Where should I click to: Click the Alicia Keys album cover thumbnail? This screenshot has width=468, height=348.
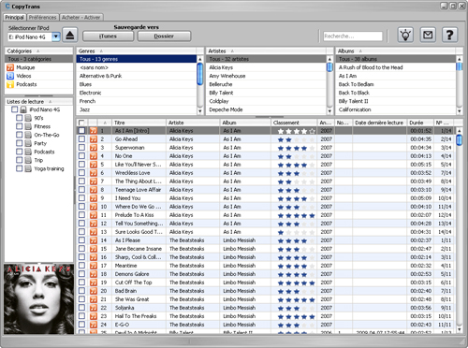click(39, 299)
